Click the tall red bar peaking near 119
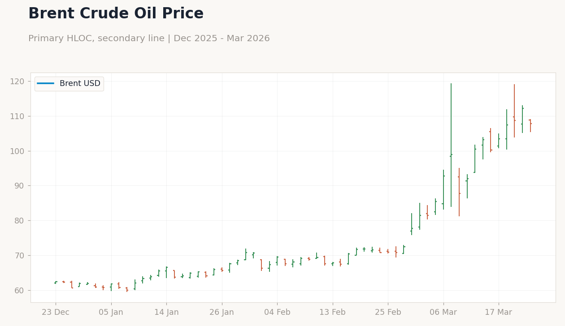 tap(514, 111)
